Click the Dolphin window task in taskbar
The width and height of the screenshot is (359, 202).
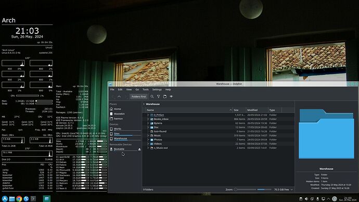(x=47, y=198)
